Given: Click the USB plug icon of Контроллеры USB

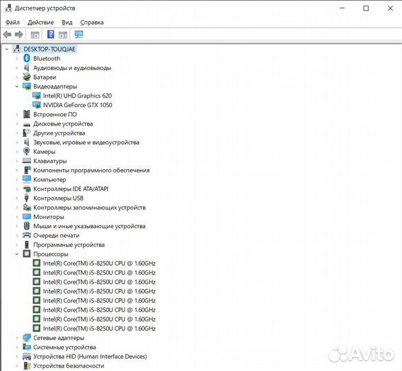Looking at the screenshot, I should [x=26, y=198].
